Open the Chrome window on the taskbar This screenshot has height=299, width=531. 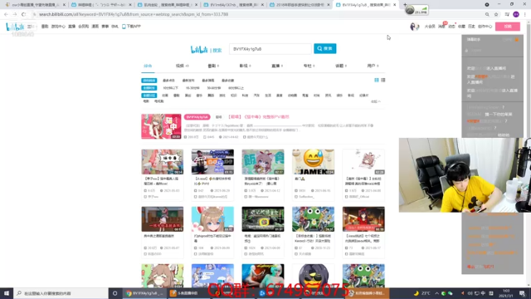click(144, 293)
